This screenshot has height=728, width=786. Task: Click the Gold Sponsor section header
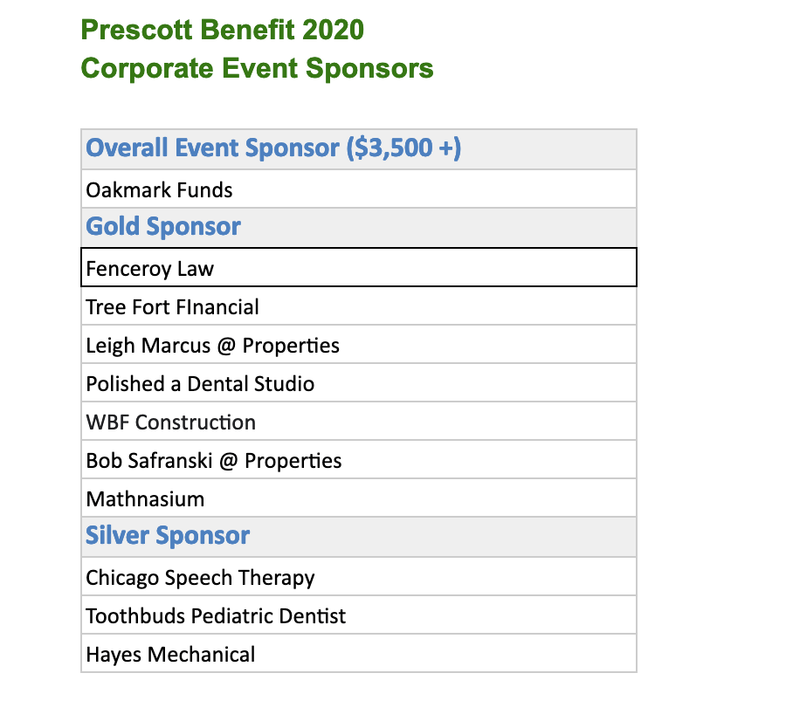(163, 227)
